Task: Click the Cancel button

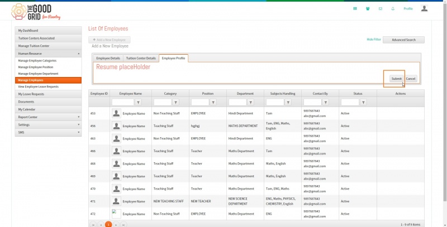Action: pyautogui.click(x=411, y=79)
